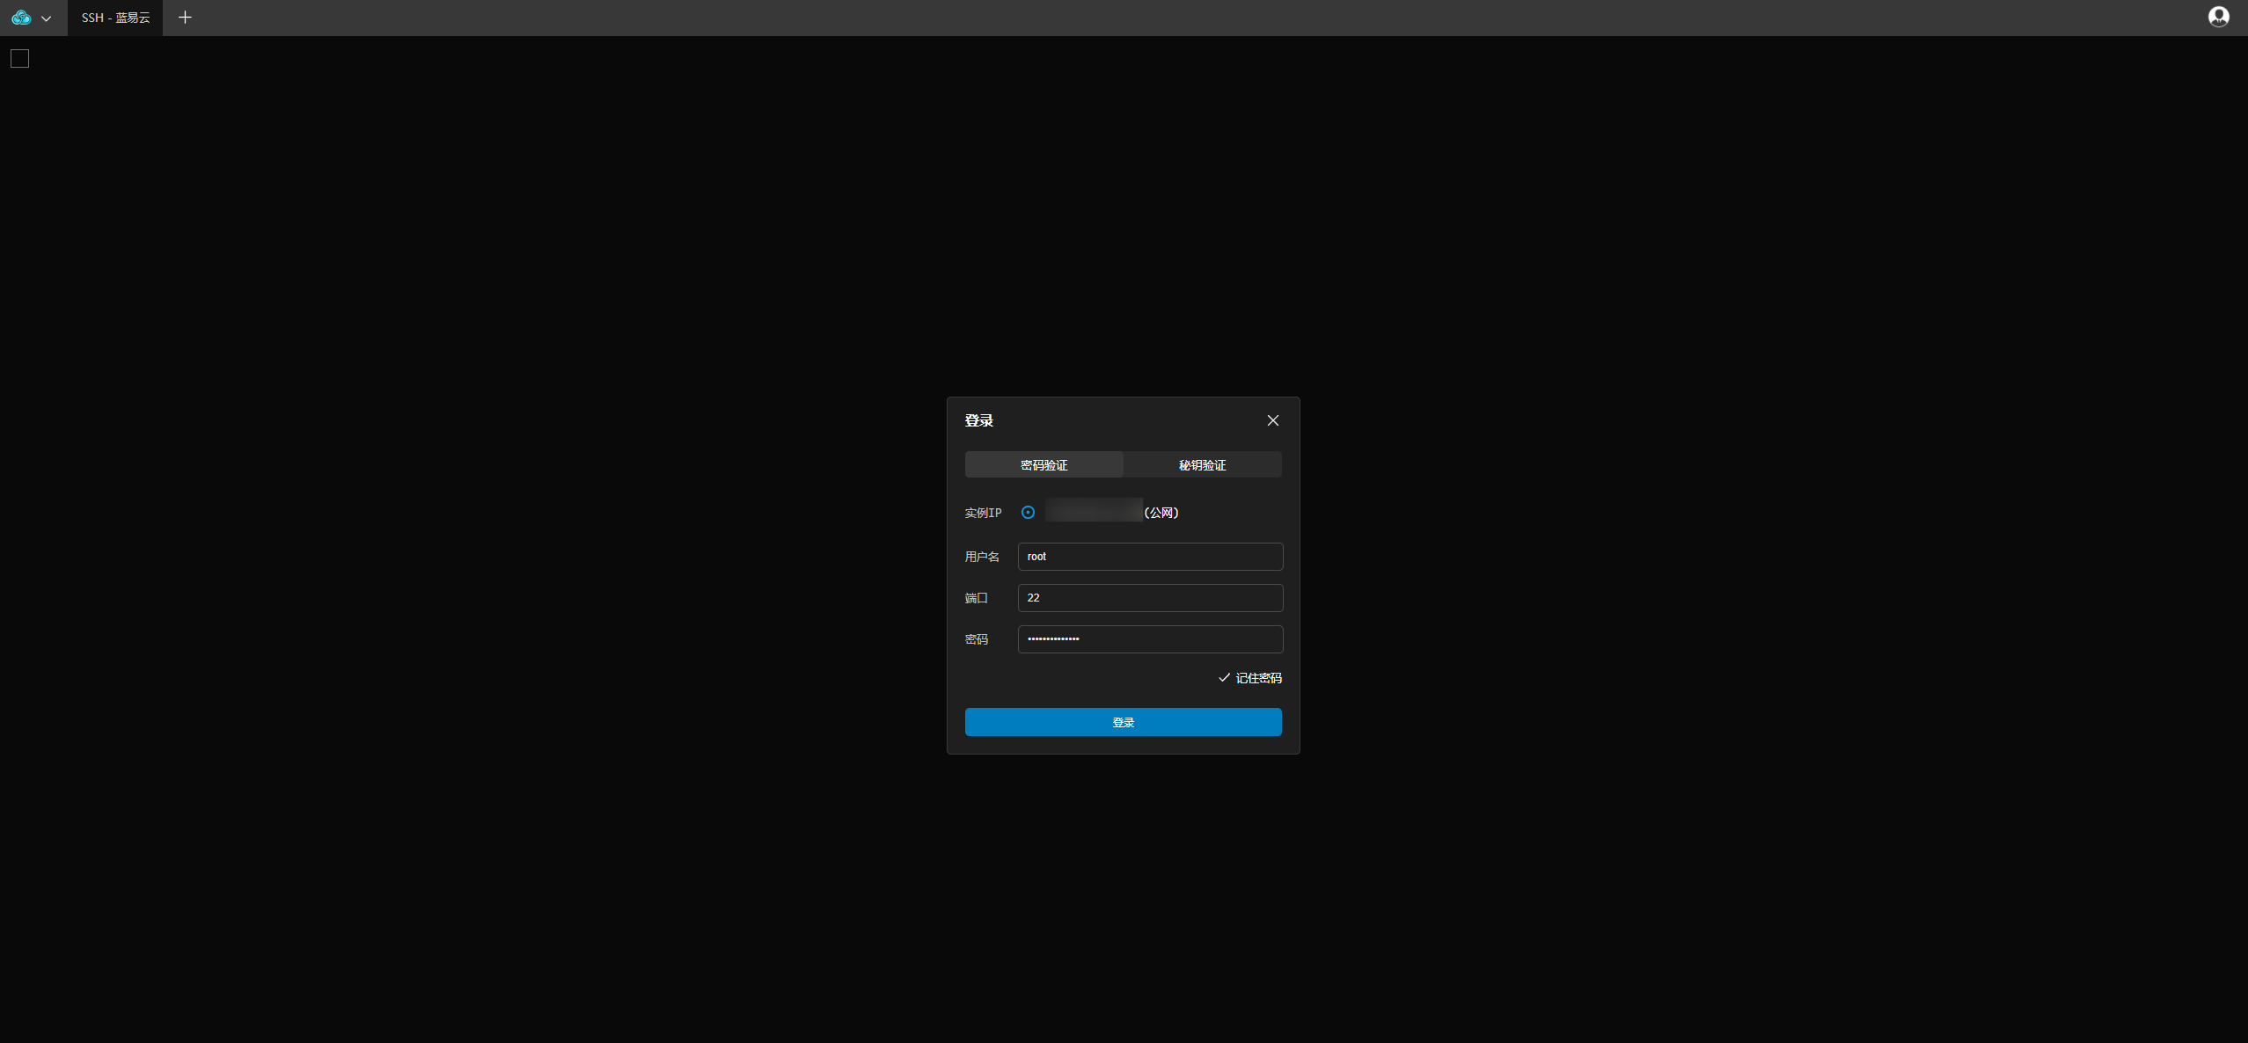Toggle the 记住密码 remember password checkbox

(1258, 678)
